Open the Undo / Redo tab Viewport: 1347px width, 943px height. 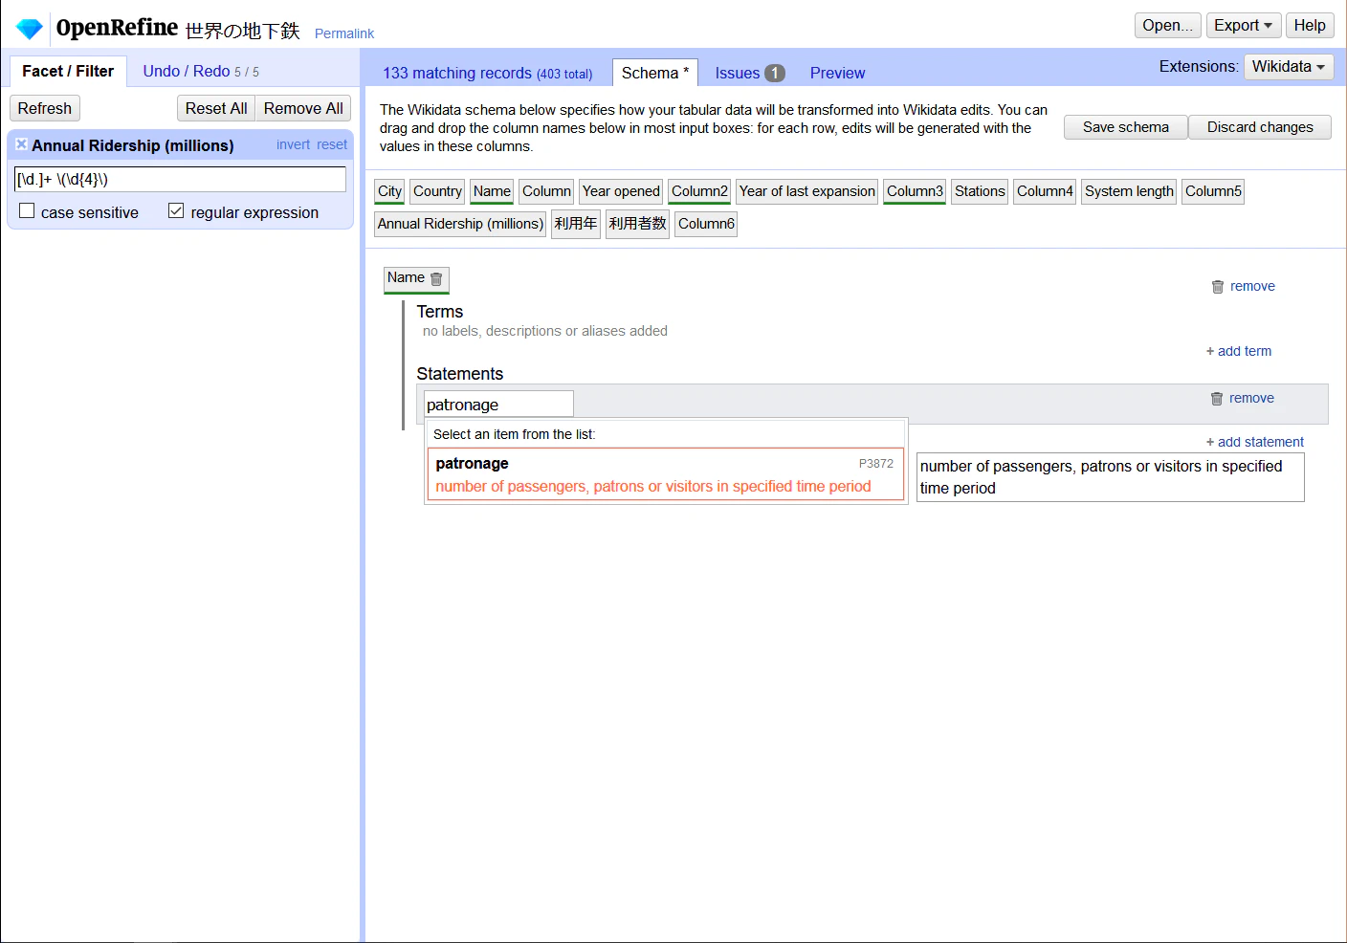(x=201, y=72)
